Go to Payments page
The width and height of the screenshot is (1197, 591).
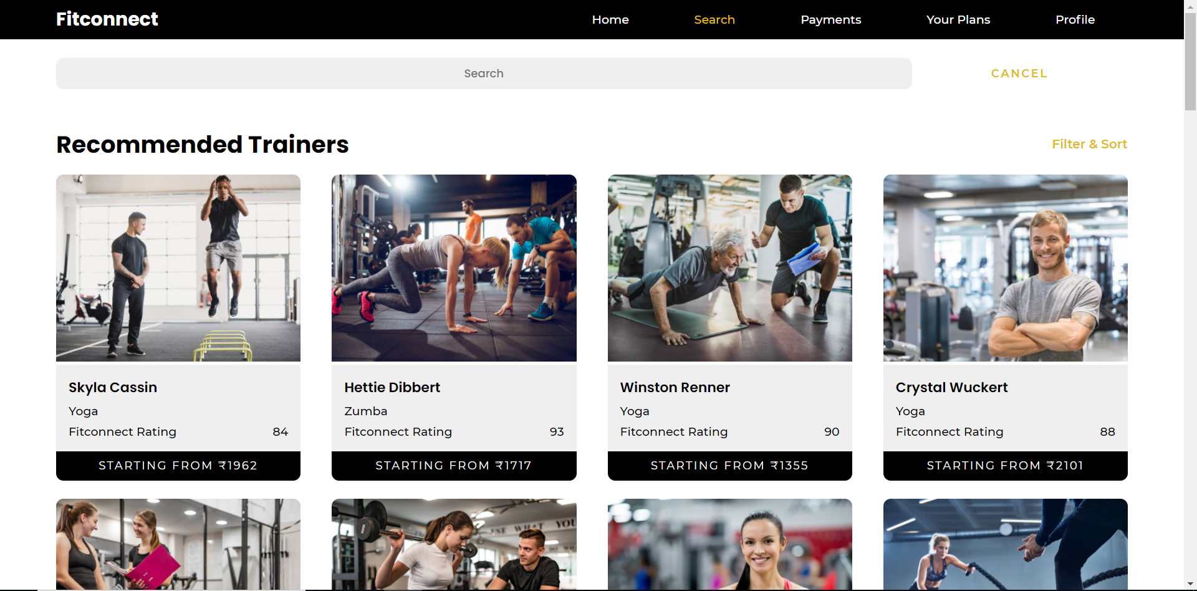(x=830, y=19)
